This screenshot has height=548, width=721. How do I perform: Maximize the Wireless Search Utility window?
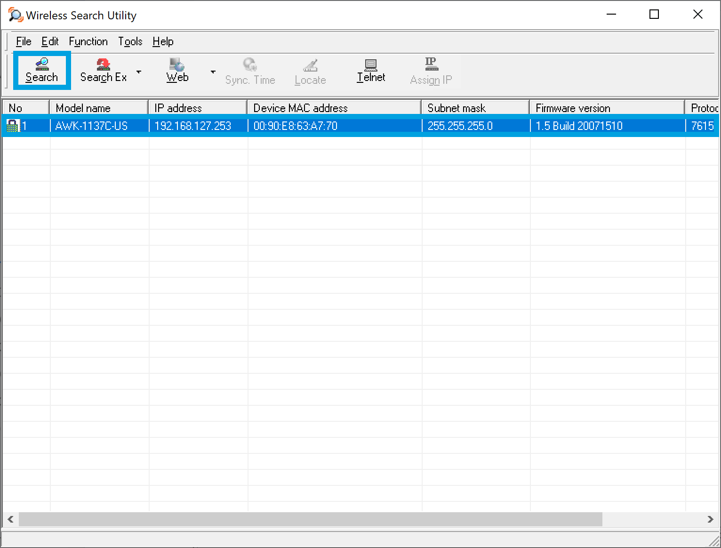(654, 15)
